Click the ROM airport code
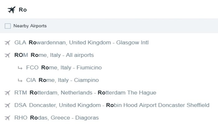The height and width of the screenshot is (124, 218). click(x=21, y=55)
